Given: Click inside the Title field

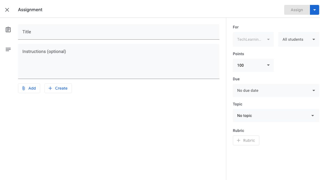Looking at the screenshot, I should click(x=119, y=32).
